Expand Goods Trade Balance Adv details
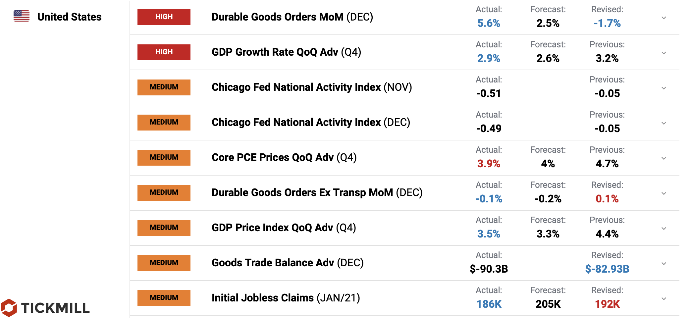Viewport: 691px width, 318px height. point(664,264)
